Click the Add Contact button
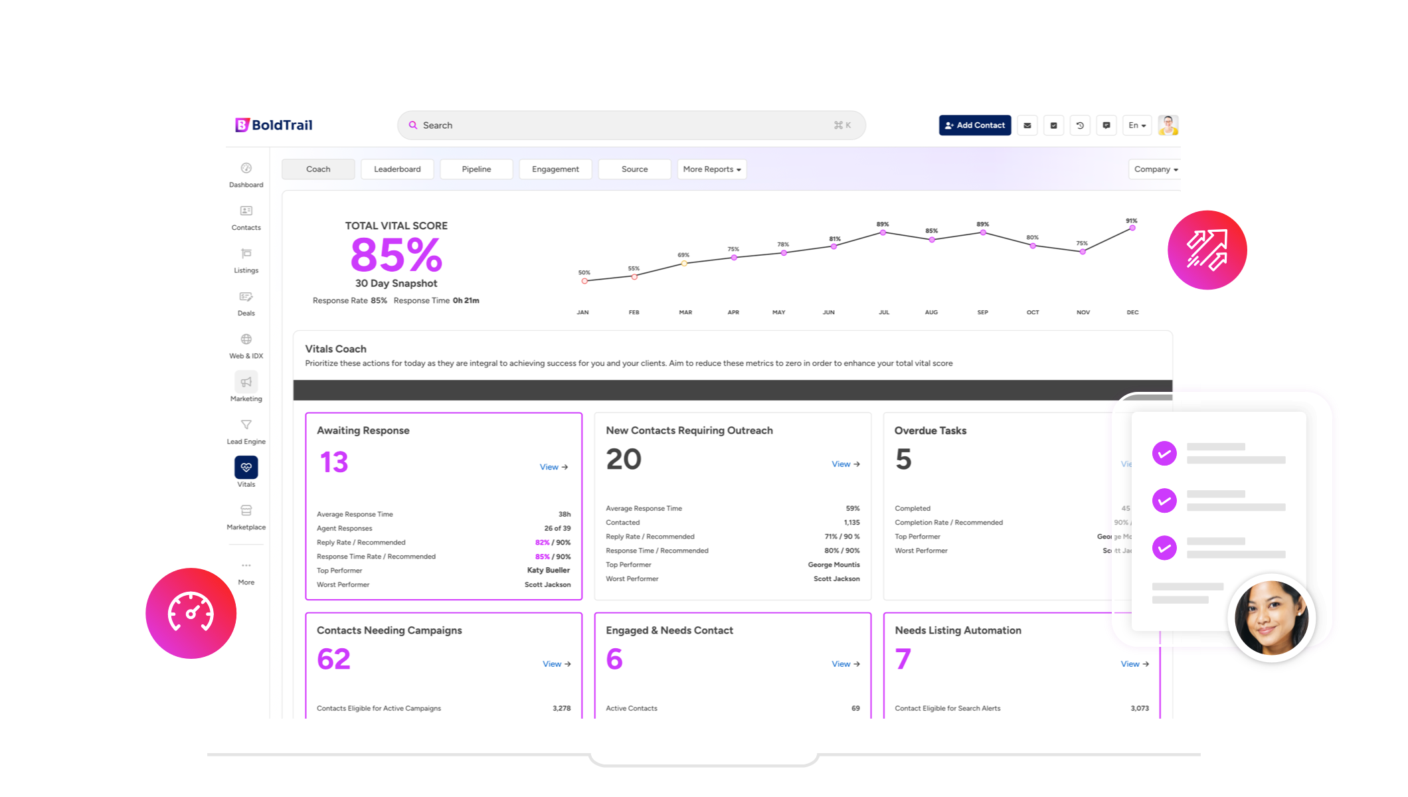Screen dimensions: 1408x797 (x=974, y=126)
